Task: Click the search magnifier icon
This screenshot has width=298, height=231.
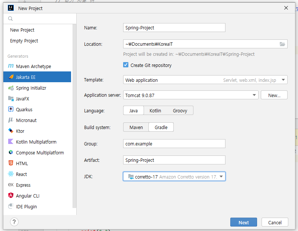Action: point(10,19)
